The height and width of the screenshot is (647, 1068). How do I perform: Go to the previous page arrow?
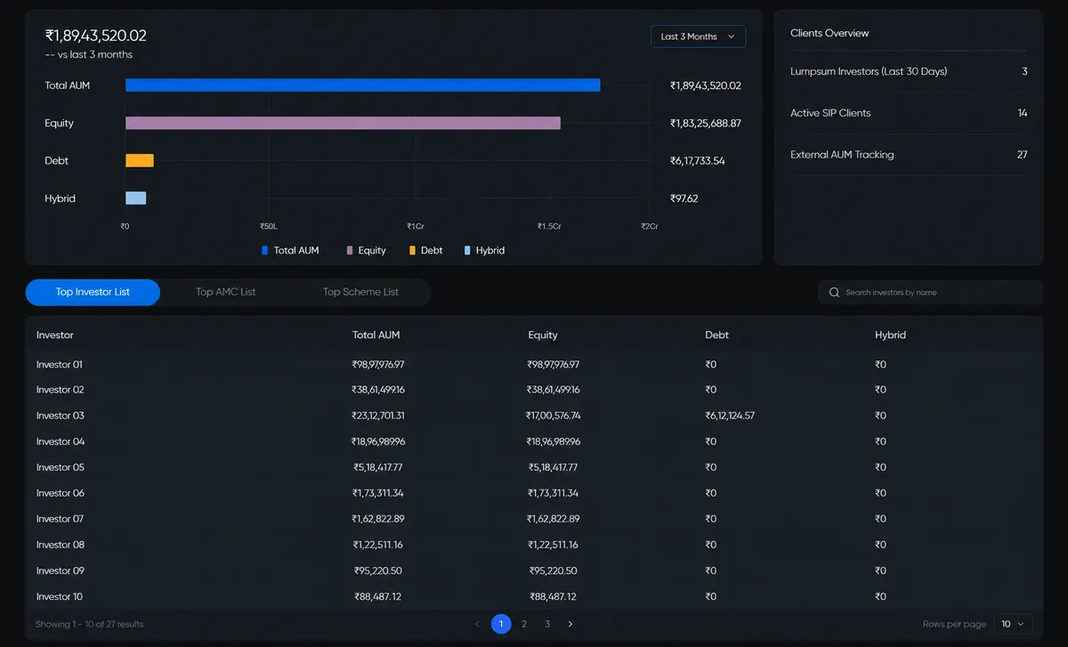(x=478, y=624)
